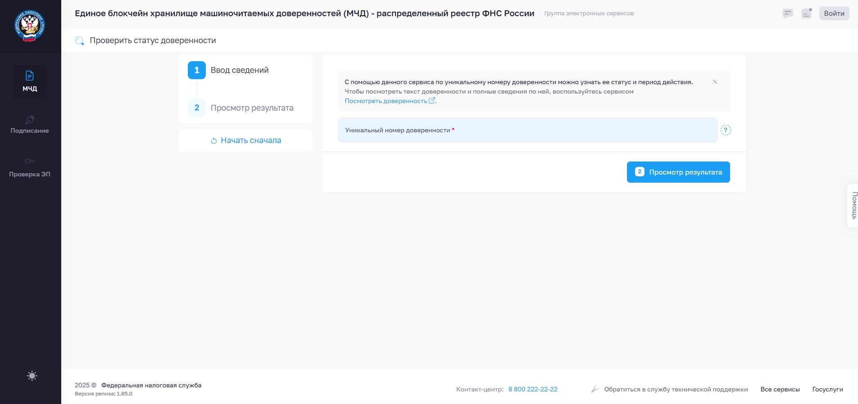Open Обратиться в службу технической поддержки
The height and width of the screenshot is (404, 858).
676,389
